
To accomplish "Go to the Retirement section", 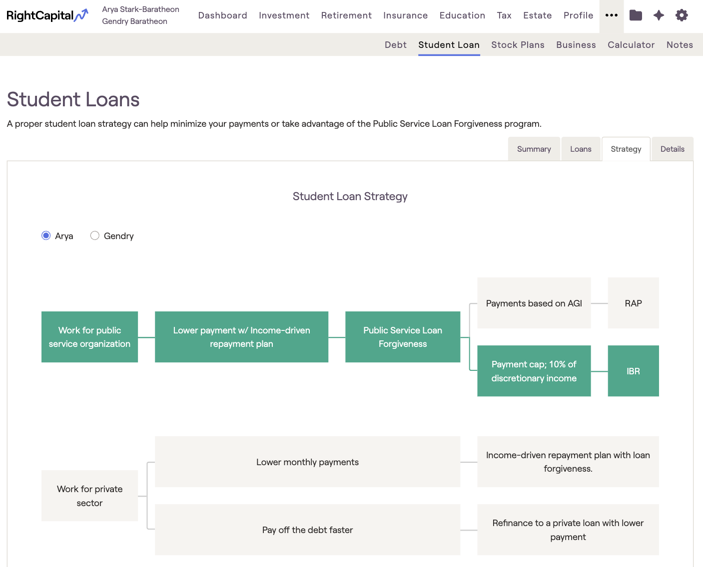I will 347,15.
